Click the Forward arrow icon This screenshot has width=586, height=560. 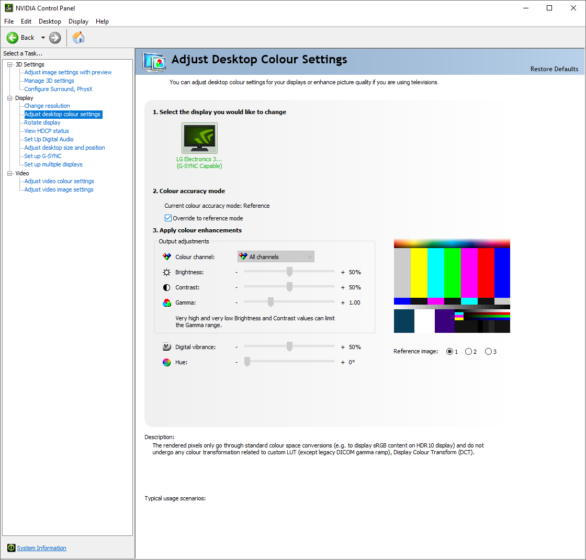point(55,38)
